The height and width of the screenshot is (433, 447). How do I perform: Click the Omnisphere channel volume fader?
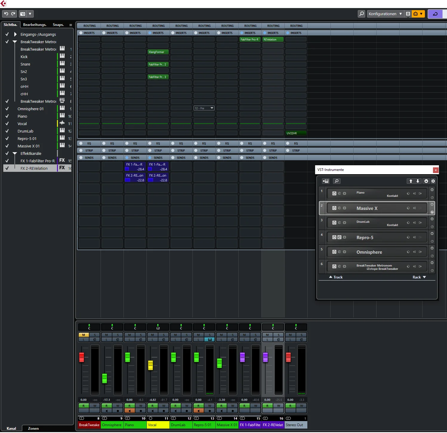[104, 378]
